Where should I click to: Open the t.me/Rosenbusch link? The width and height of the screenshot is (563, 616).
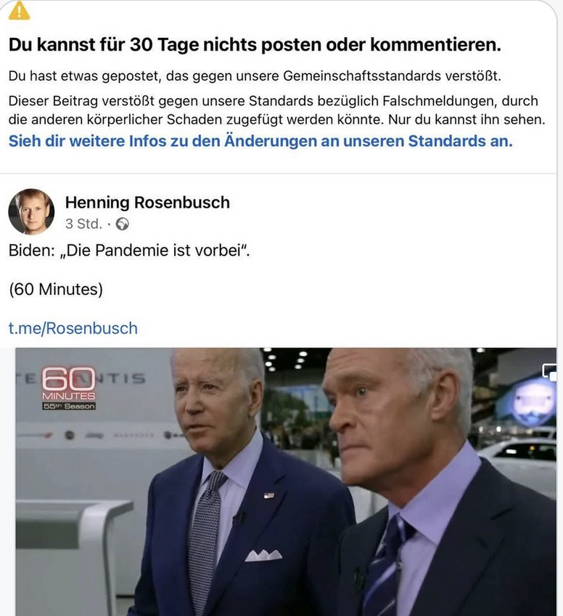click(73, 328)
